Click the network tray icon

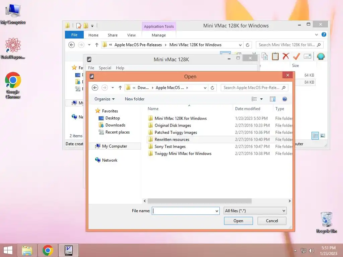[303, 251]
